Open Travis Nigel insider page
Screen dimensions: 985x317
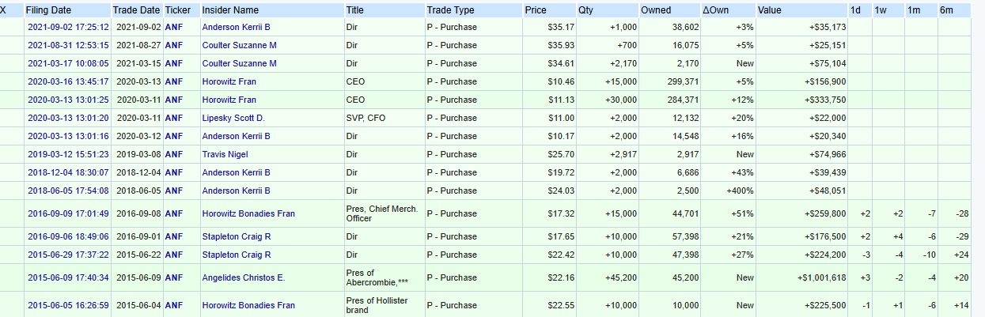click(225, 154)
